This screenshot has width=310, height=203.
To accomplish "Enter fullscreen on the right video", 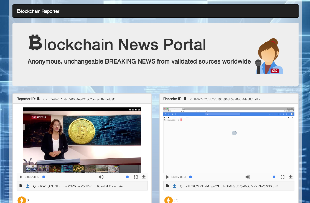I will pos(282,177).
